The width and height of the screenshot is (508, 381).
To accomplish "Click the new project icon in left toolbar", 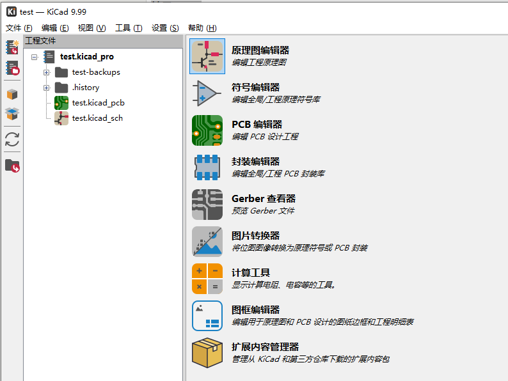I will (12, 47).
